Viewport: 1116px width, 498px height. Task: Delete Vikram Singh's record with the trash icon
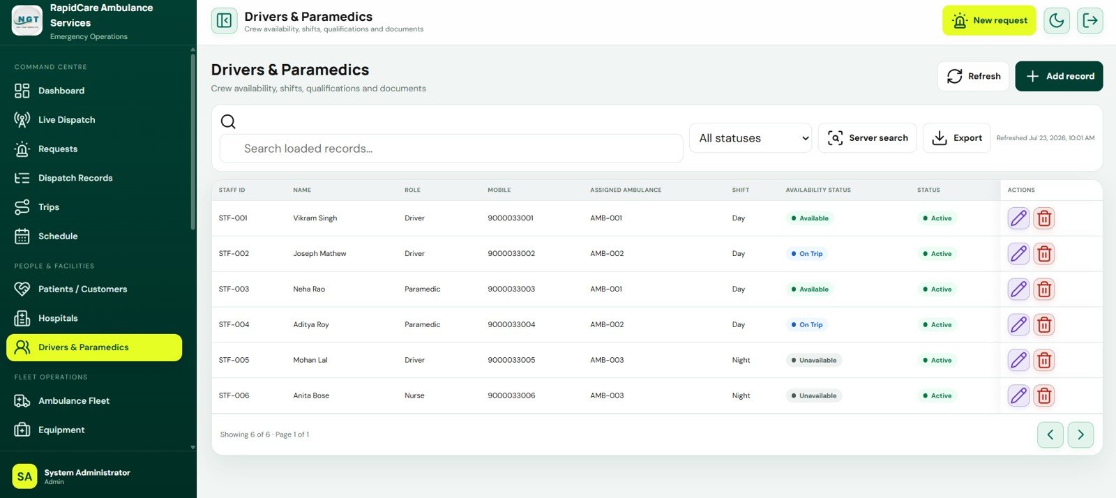coord(1044,218)
